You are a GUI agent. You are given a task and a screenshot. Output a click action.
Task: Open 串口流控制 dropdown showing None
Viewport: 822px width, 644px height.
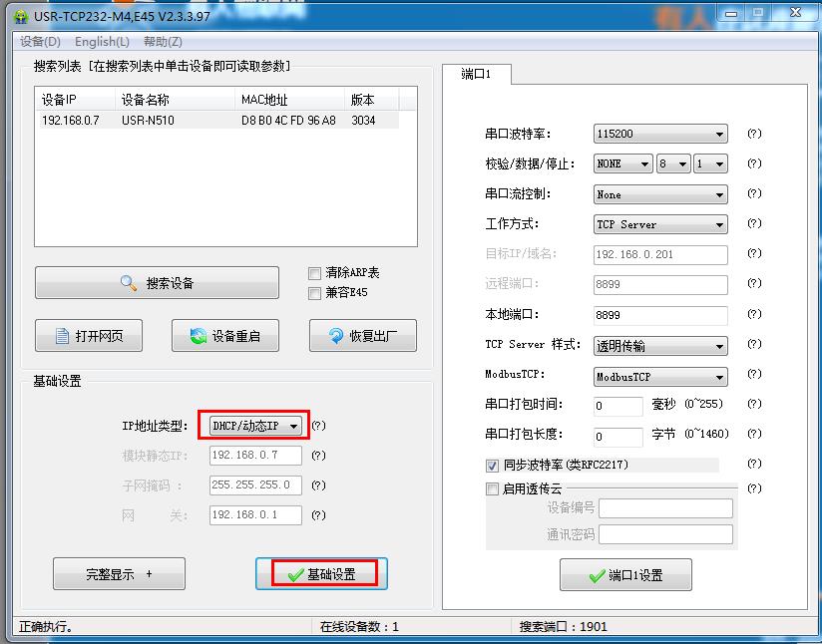tap(660, 194)
